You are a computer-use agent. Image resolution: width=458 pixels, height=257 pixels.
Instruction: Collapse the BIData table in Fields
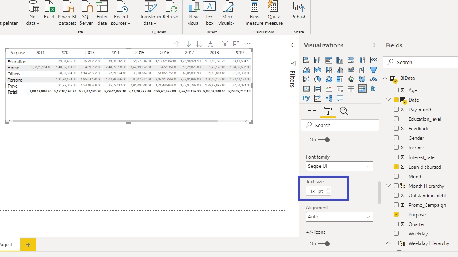pyautogui.click(x=385, y=78)
